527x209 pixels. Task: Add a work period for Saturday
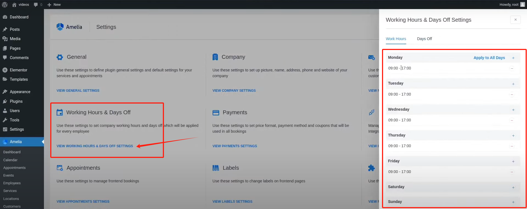click(x=513, y=188)
